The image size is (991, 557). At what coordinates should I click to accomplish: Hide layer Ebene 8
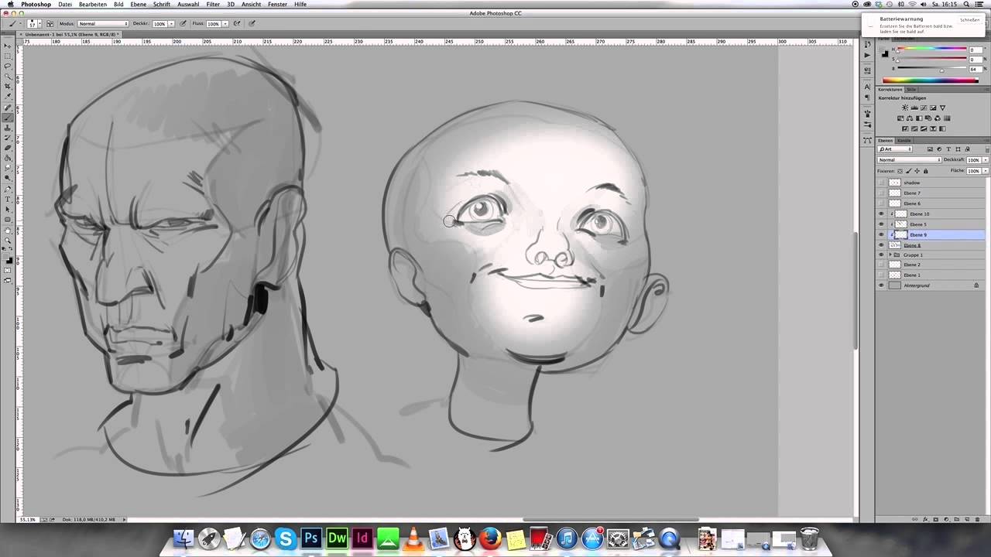pos(881,244)
